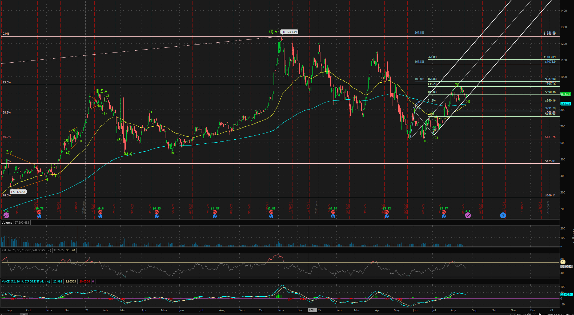Click the Volume study label
The image size is (574, 315).
(x=7, y=223)
